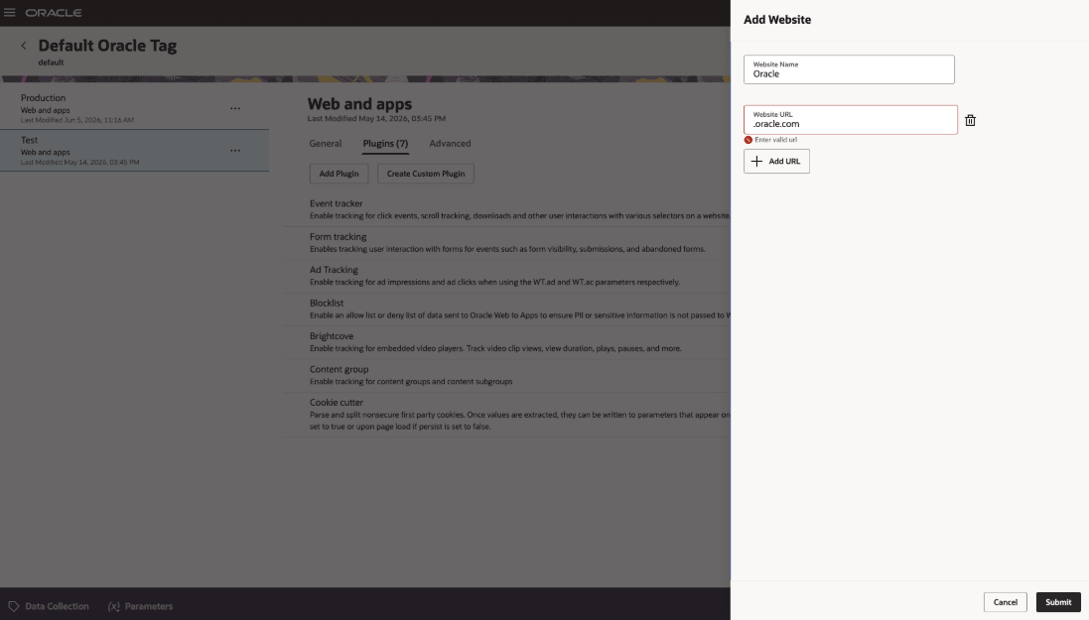Image resolution: width=1089 pixels, height=620 pixels.
Task: Open the Content group plugin
Action: (507, 375)
